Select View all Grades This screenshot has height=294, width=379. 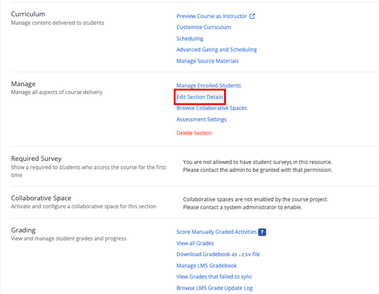click(x=195, y=243)
